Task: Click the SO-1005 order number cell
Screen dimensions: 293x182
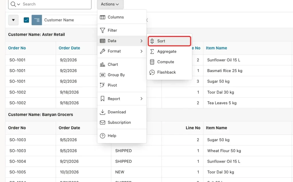Action: coord(31,172)
